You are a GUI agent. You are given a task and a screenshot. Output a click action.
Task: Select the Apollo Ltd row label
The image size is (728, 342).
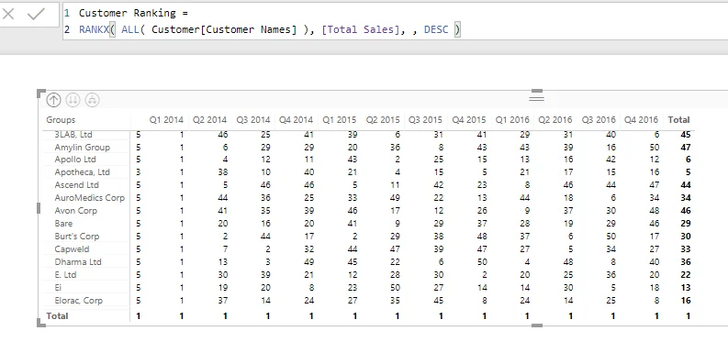[x=75, y=160]
